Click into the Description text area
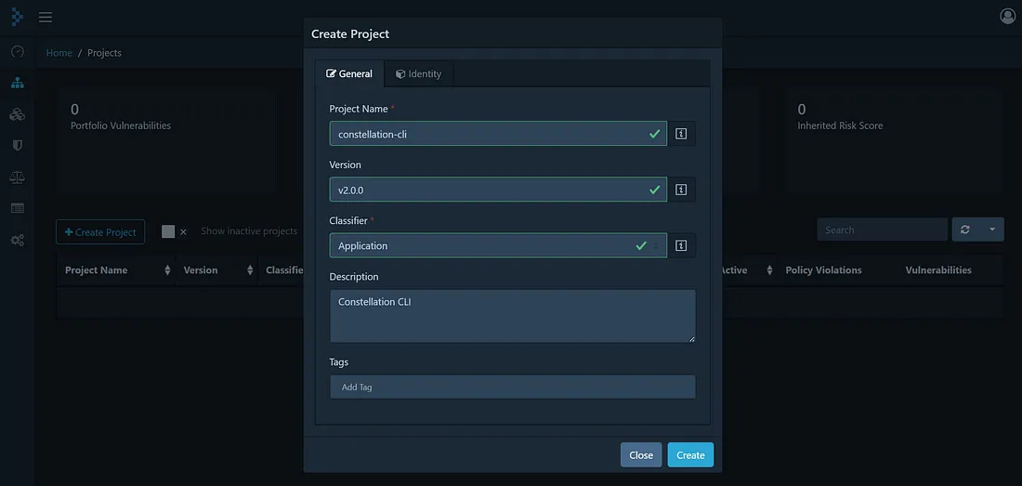1022x486 pixels. [x=512, y=316]
